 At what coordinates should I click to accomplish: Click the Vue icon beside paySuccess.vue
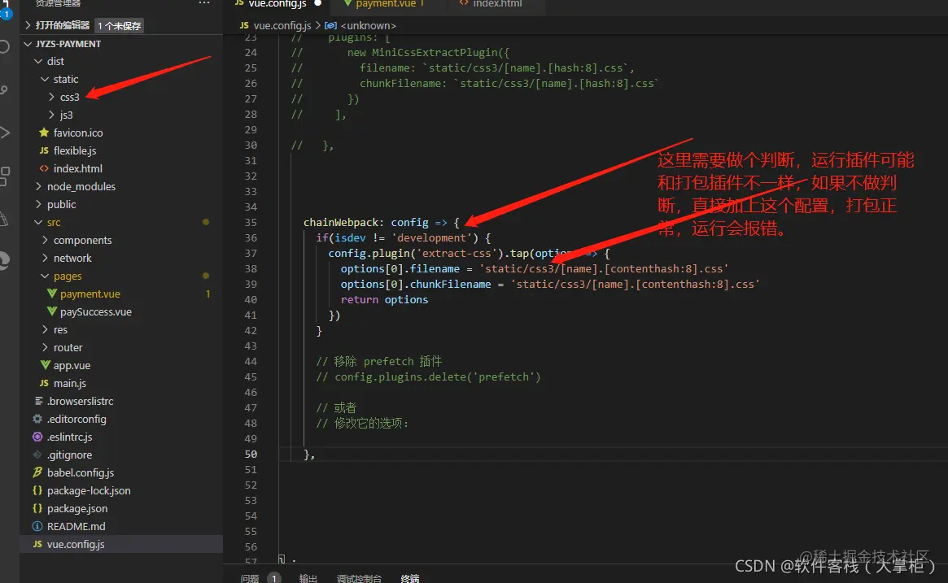tap(52, 311)
